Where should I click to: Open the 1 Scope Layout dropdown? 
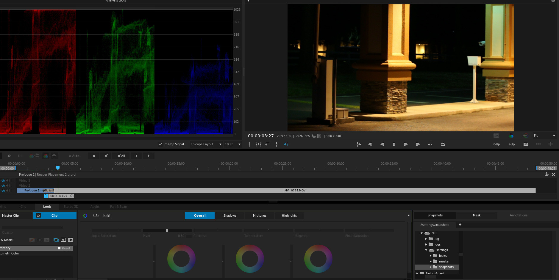tap(206, 144)
